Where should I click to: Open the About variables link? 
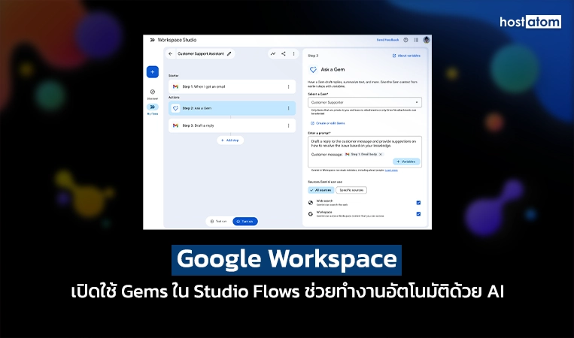point(406,56)
